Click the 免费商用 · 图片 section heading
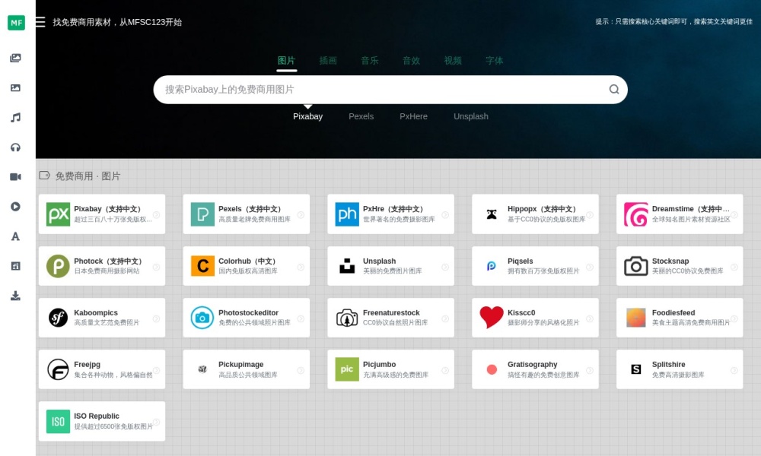 coord(88,176)
